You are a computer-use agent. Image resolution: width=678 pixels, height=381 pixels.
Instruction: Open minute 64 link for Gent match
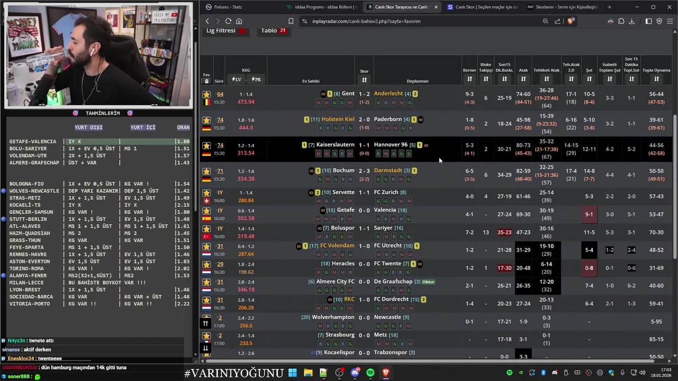[220, 94]
